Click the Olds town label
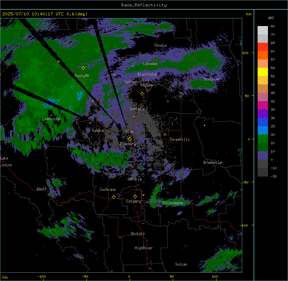This screenshot has height=281, width=288. point(130,131)
